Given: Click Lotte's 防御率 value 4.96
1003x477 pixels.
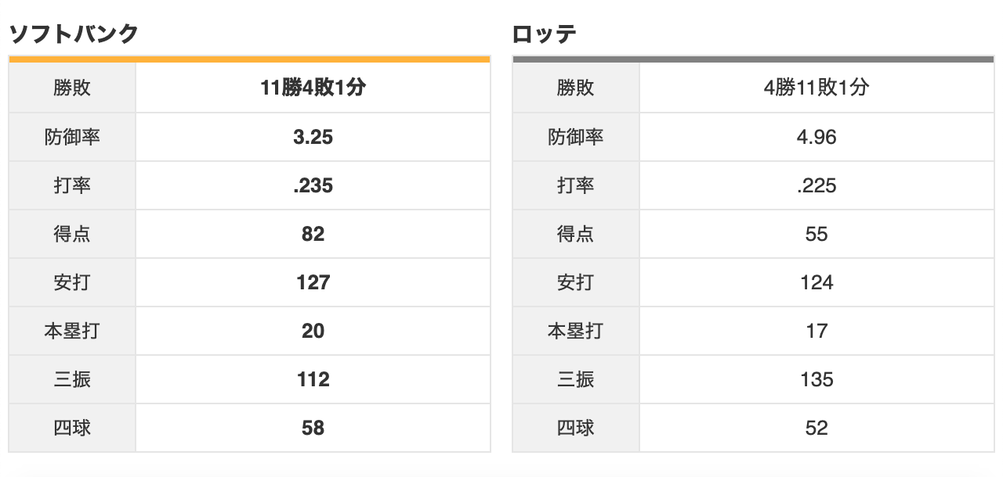Looking at the screenshot, I should point(817,137).
